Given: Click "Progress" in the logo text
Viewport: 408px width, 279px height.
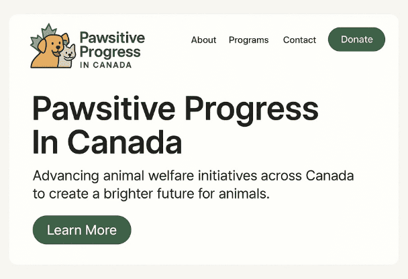Looking at the screenshot, I should point(110,52).
